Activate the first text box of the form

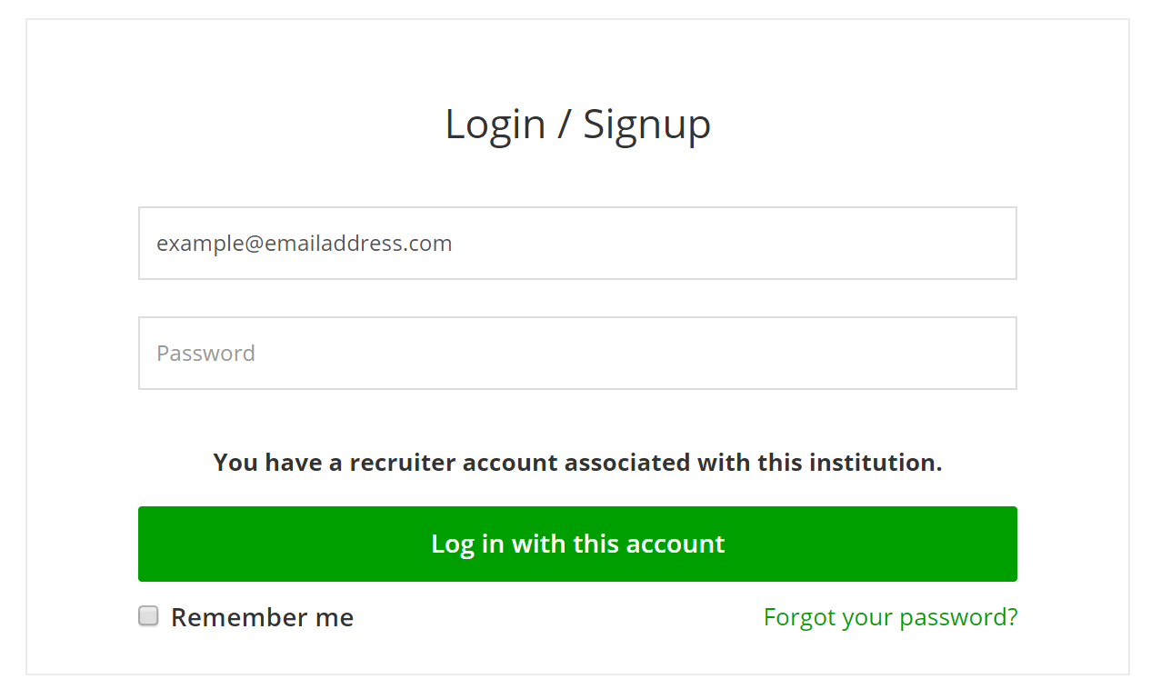tap(577, 243)
